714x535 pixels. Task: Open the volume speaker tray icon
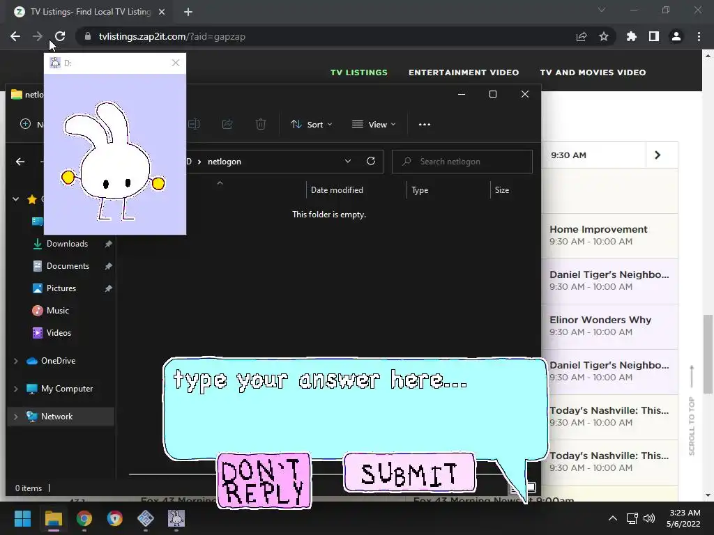(x=649, y=518)
